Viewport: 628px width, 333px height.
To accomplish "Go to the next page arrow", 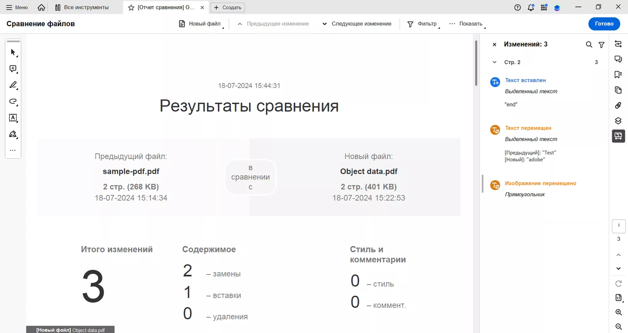I will (619, 268).
